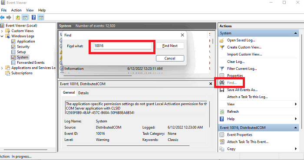304x160 pixels.
Task: Close the Find dialog with X
Action: (x=182, y=35)
